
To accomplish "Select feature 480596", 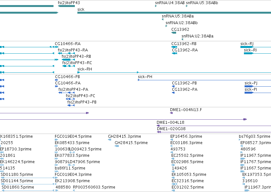I will pos(248,149).
